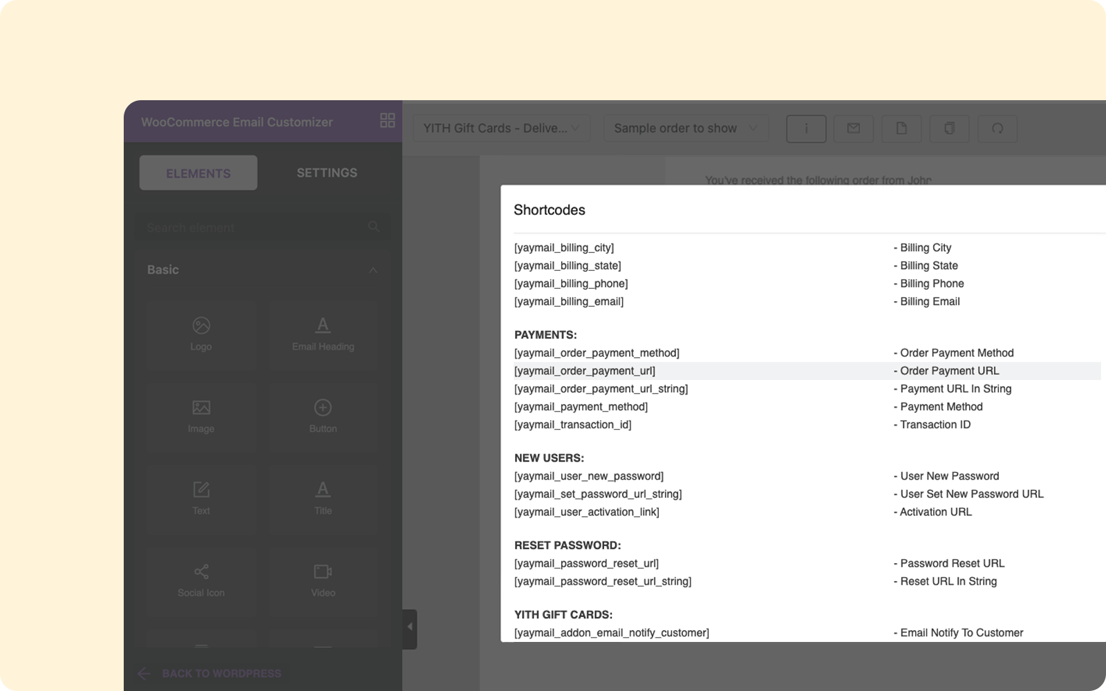Focus the Search element input field

coord(263,227)
